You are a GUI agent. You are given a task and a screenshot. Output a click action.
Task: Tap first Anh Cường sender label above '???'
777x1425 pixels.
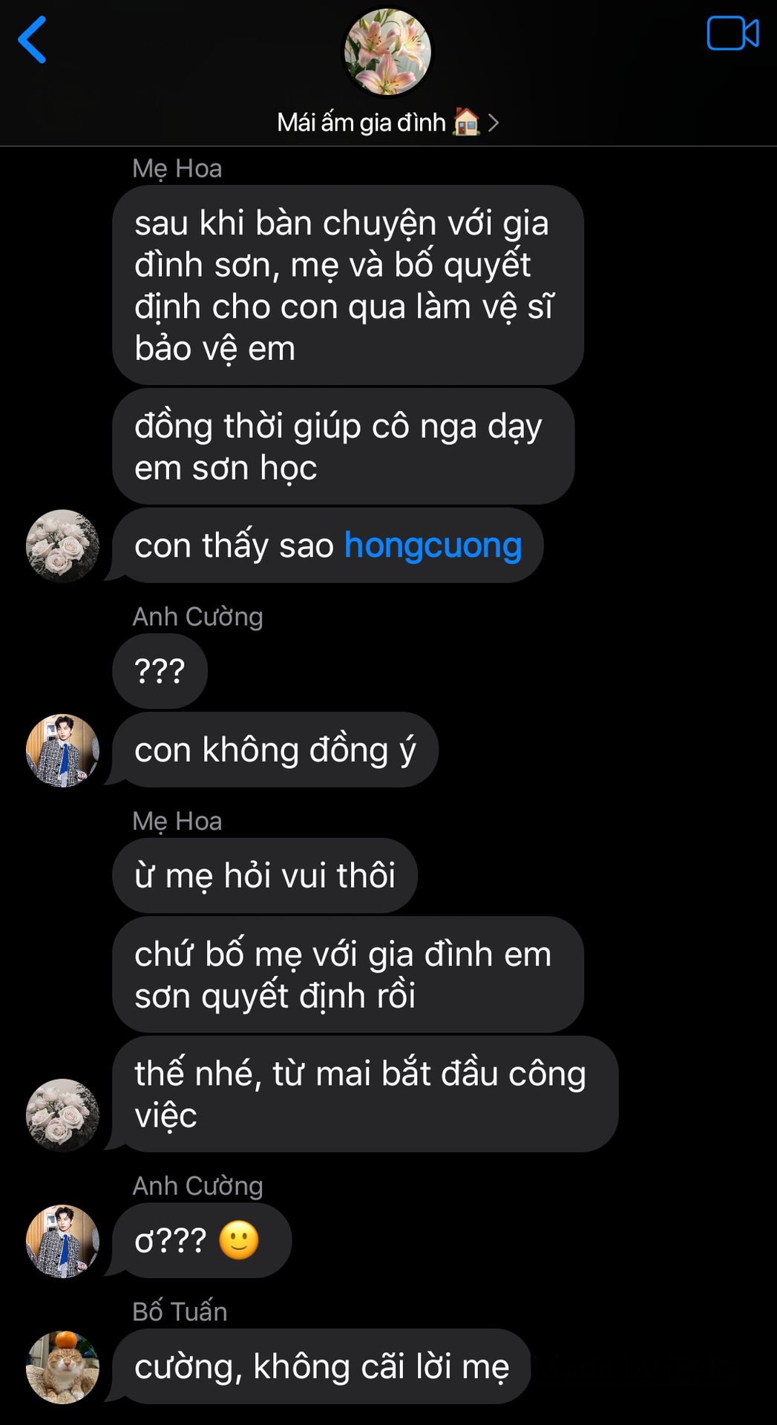tap(197, 617)
